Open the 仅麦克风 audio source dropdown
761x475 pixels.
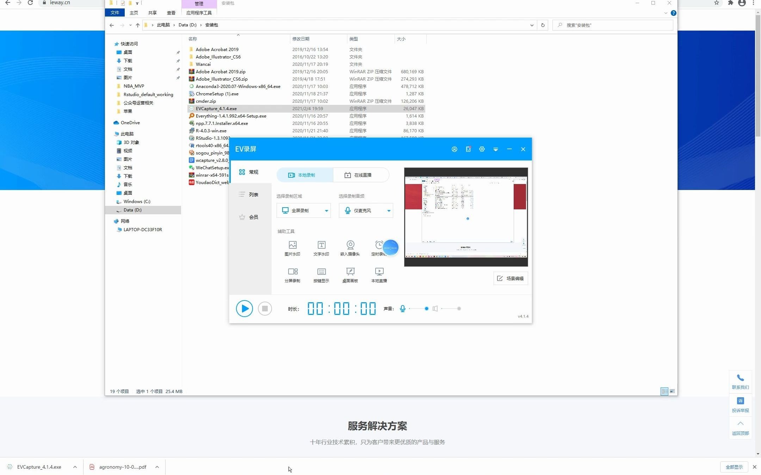click(x=366, y=210)
